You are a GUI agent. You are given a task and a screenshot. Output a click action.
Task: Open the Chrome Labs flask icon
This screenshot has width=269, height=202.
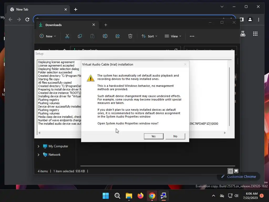coord(243,34)
